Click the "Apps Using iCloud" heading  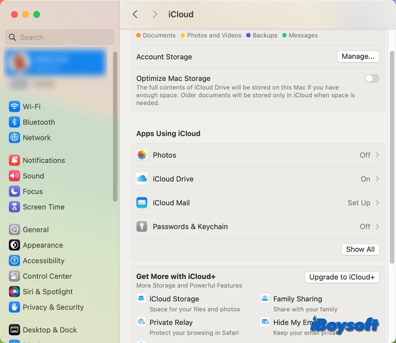(x=168, y=133)
